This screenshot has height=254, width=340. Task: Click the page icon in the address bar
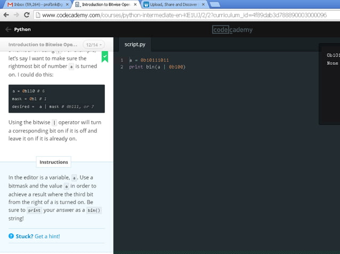[38, 15]
